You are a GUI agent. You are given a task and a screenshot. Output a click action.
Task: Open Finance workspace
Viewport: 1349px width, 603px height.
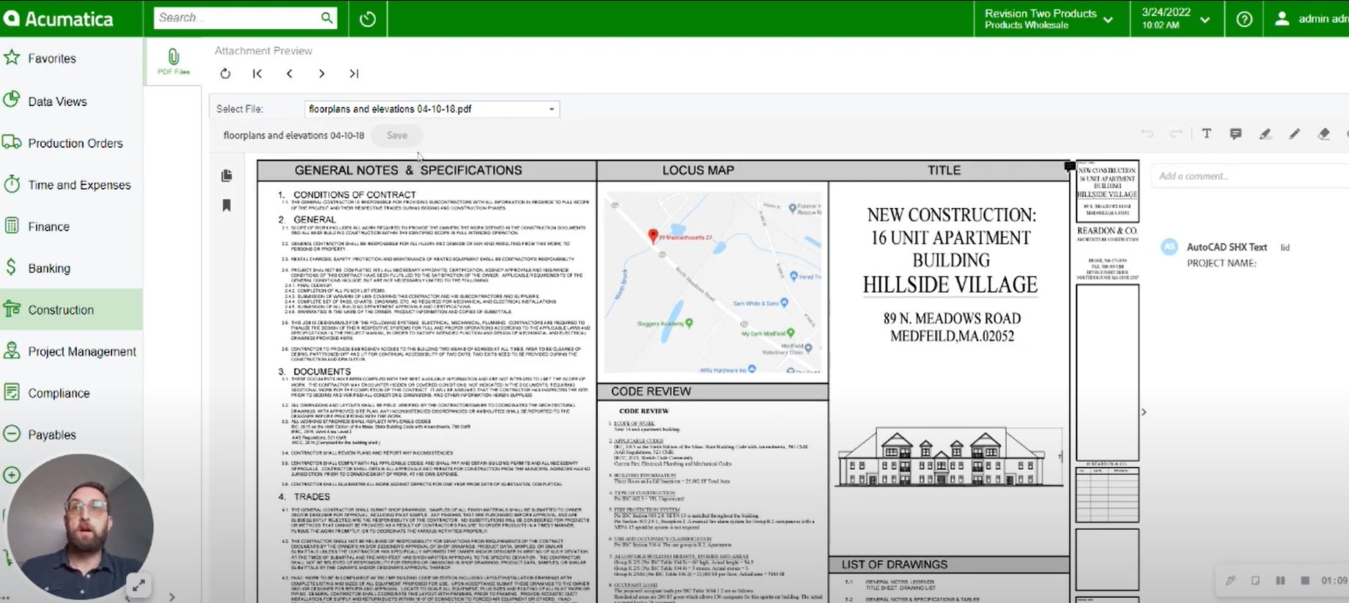[x=48, y=227]
